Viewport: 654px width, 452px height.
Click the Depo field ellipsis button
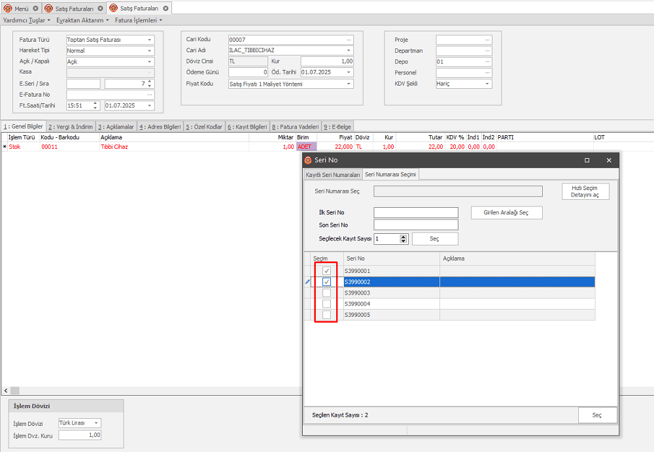[x=487, y=62]
